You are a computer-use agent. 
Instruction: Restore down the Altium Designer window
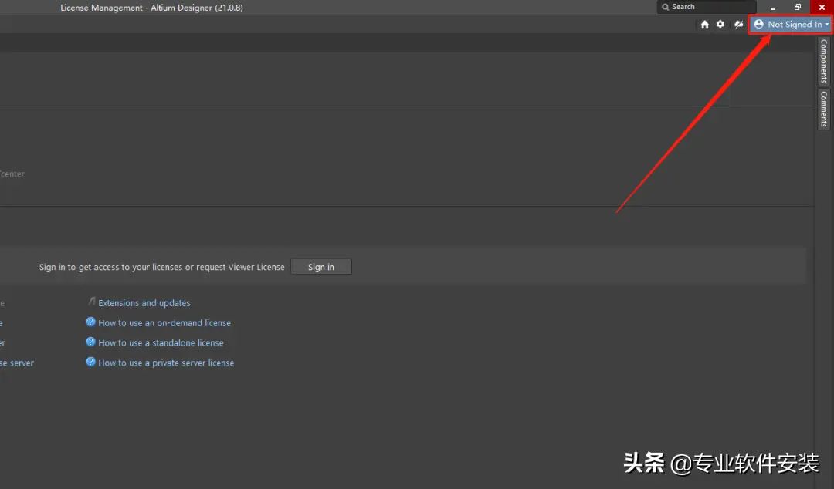pyautogui.click(x=797, y=8)
